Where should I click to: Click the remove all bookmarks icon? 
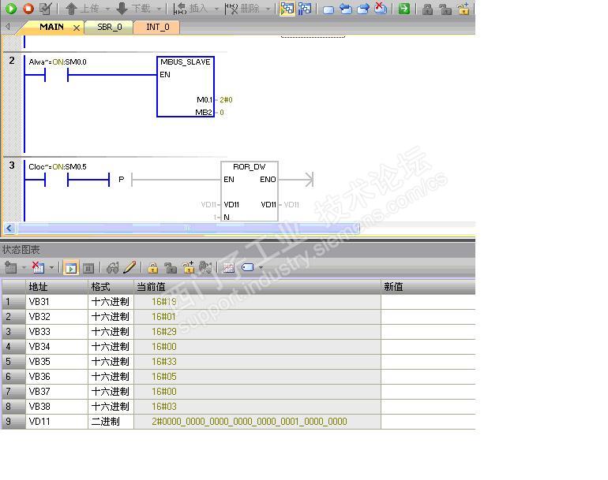pyautogui.click(x=381, y=9)
